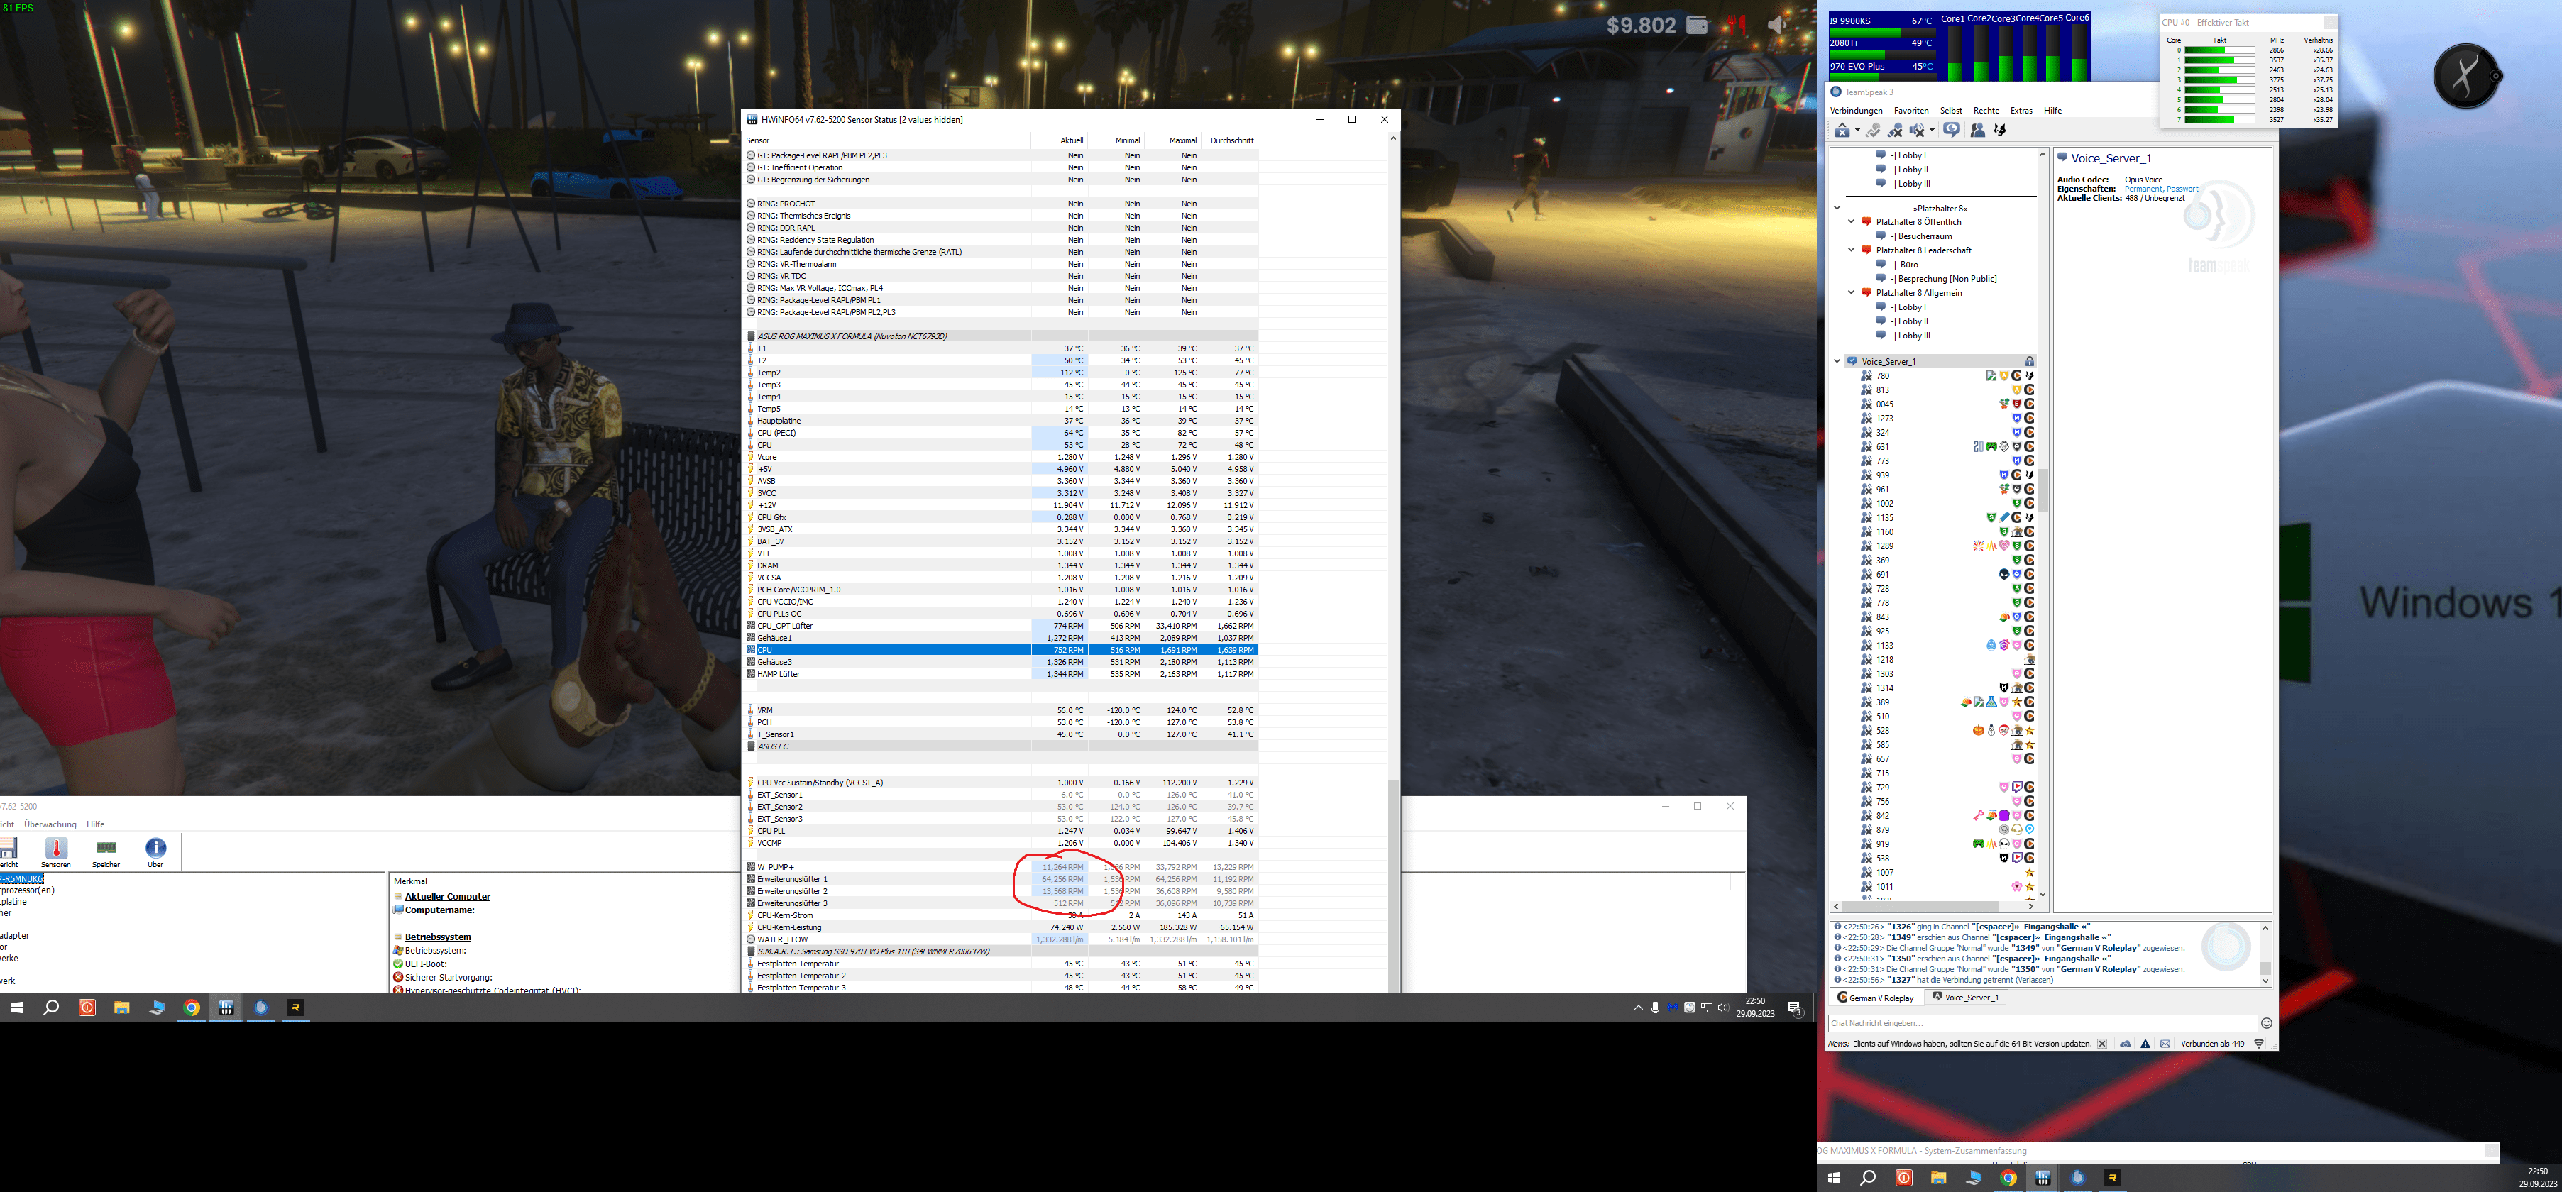2562x1192 pixels.
Task: Open the offline messages envelope icon
Action: click(x=2165, y=1044)
